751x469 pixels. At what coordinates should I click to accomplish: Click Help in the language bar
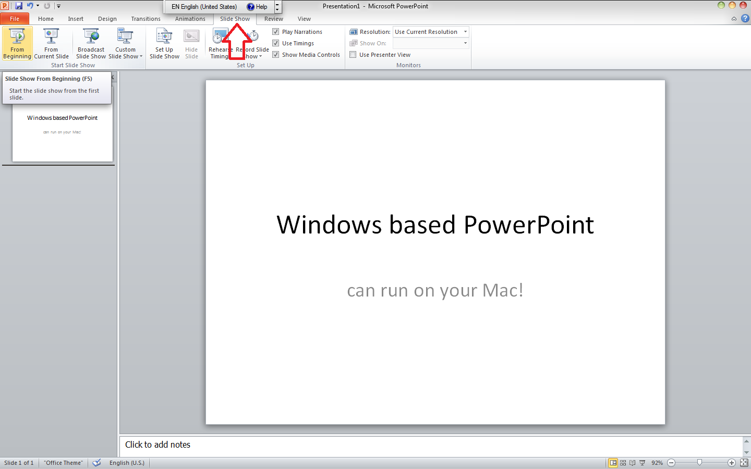pyautogui.click(x=257, y=7)
